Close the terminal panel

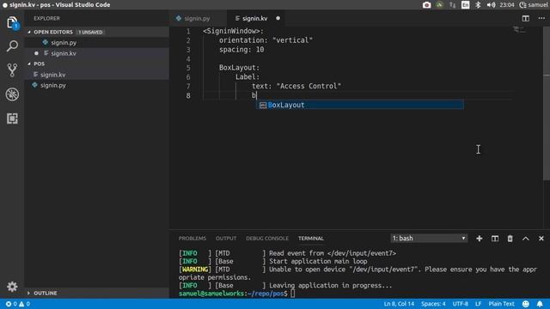click(541, 239)
